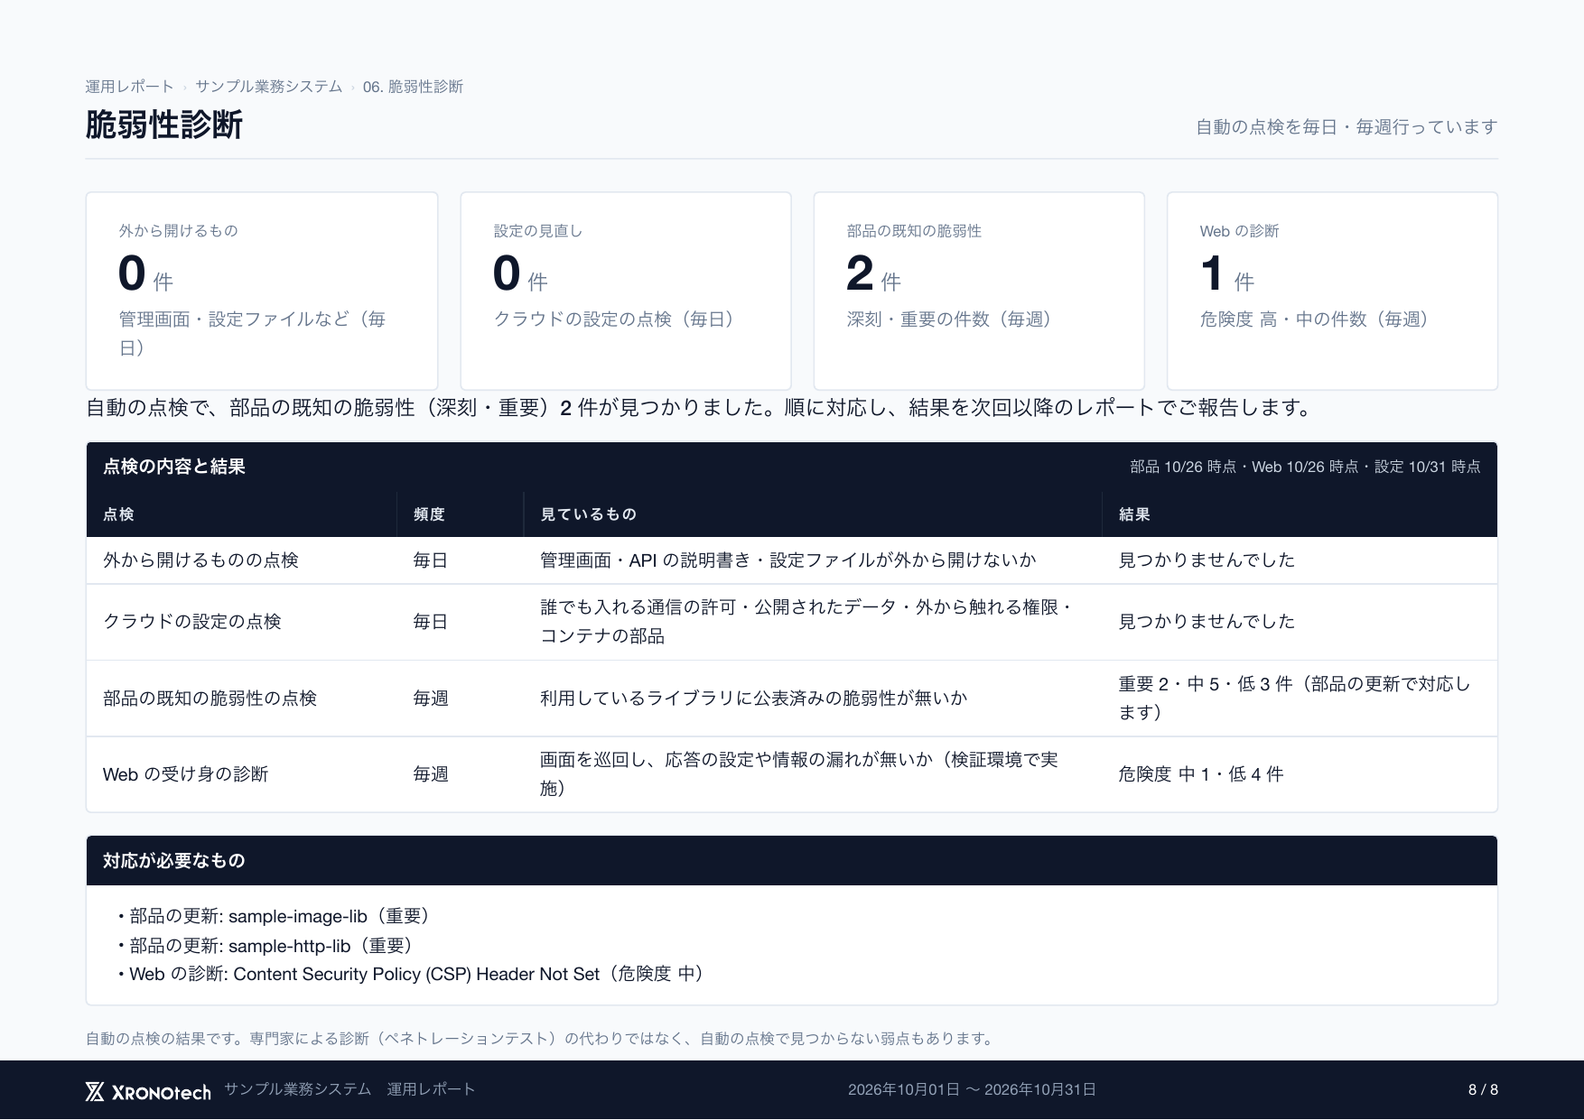This screenshot has height=1120, width=1584.
Task: Select the 06. 脆弱性診断 breadcrumb
Action: (x=413, y=87)
